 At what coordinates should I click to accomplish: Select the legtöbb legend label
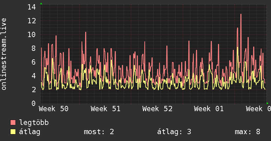click(x=34, y=123)
